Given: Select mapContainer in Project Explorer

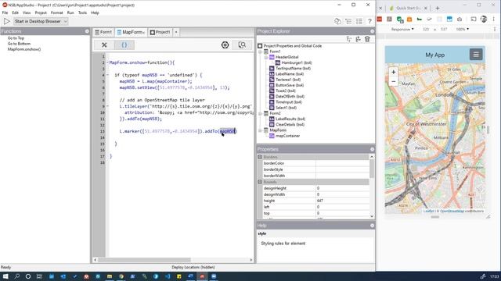Looking at the screenshot, I should pyautogui.click(x=287, y=136).
